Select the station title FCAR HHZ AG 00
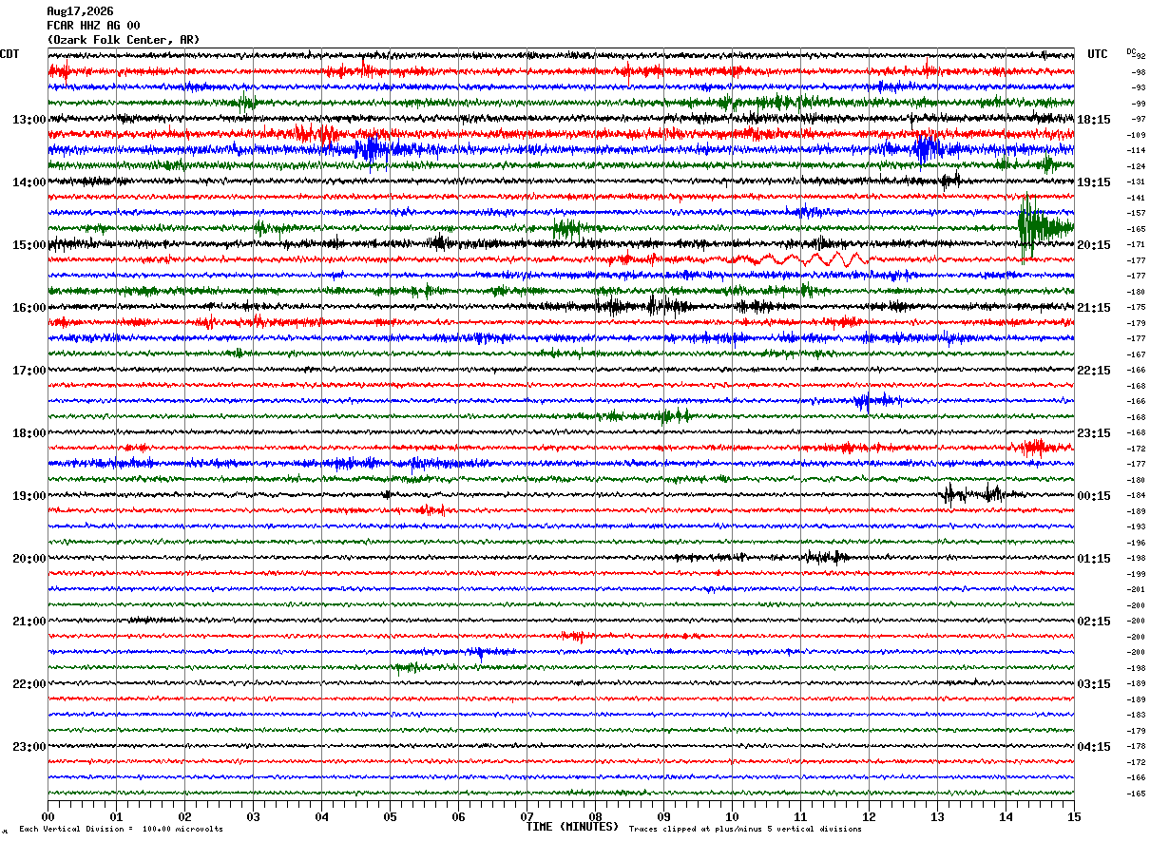1150x842 pixels. click(x=93, y=26)
